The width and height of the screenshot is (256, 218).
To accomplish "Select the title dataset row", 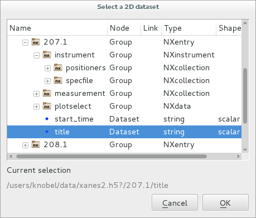I will (x=124, y=132).
